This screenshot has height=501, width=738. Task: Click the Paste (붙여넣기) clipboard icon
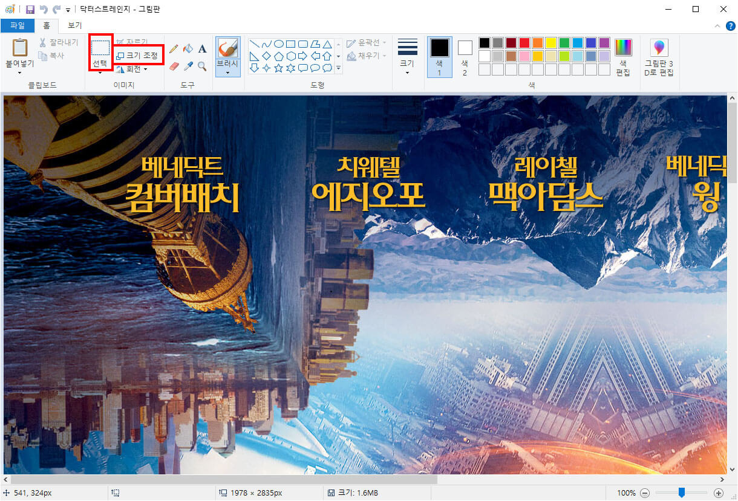[20, 47]
